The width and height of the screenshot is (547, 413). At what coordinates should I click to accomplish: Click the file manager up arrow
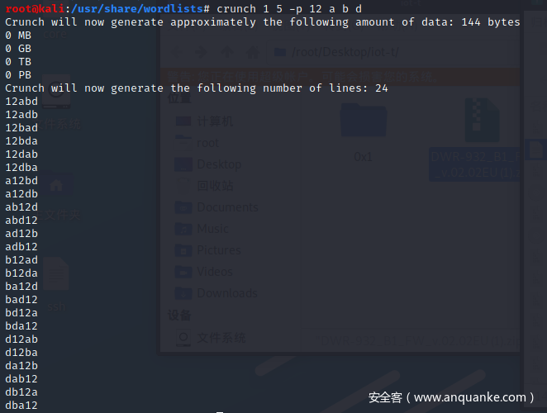pyautogui.click(x=227, y=52)
